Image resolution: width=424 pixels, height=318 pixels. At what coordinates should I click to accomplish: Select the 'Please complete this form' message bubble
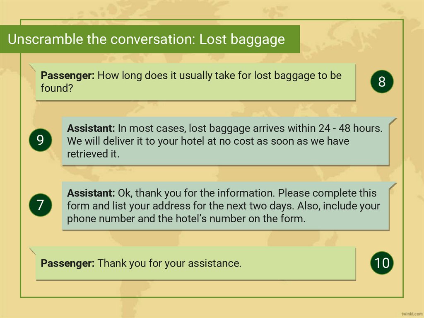(x=226, y=206)
